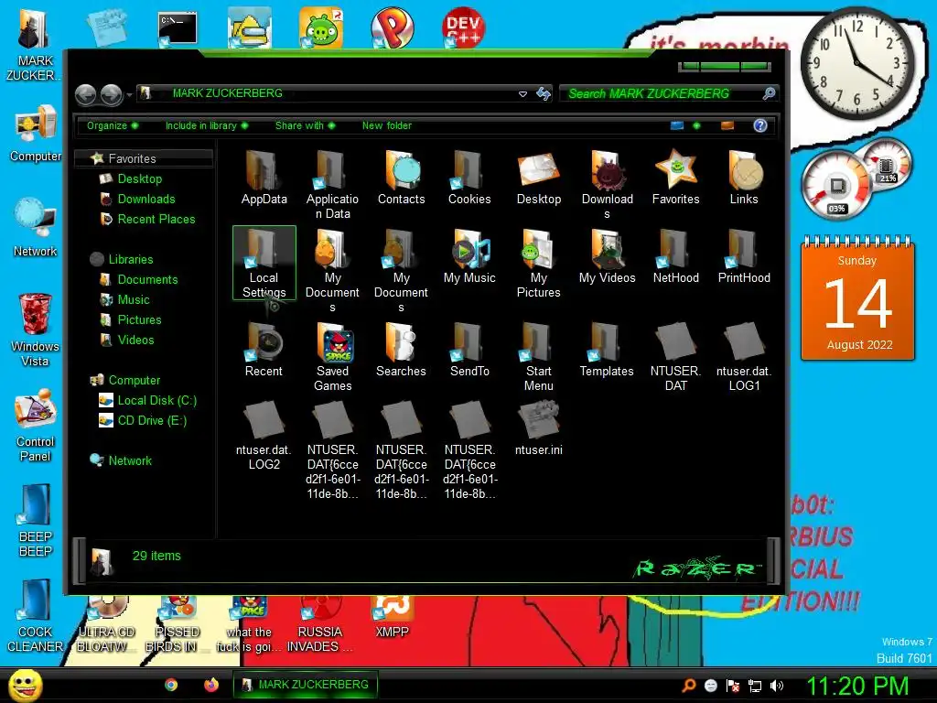
Task: Open the Links folder
Action: [744, 178]
